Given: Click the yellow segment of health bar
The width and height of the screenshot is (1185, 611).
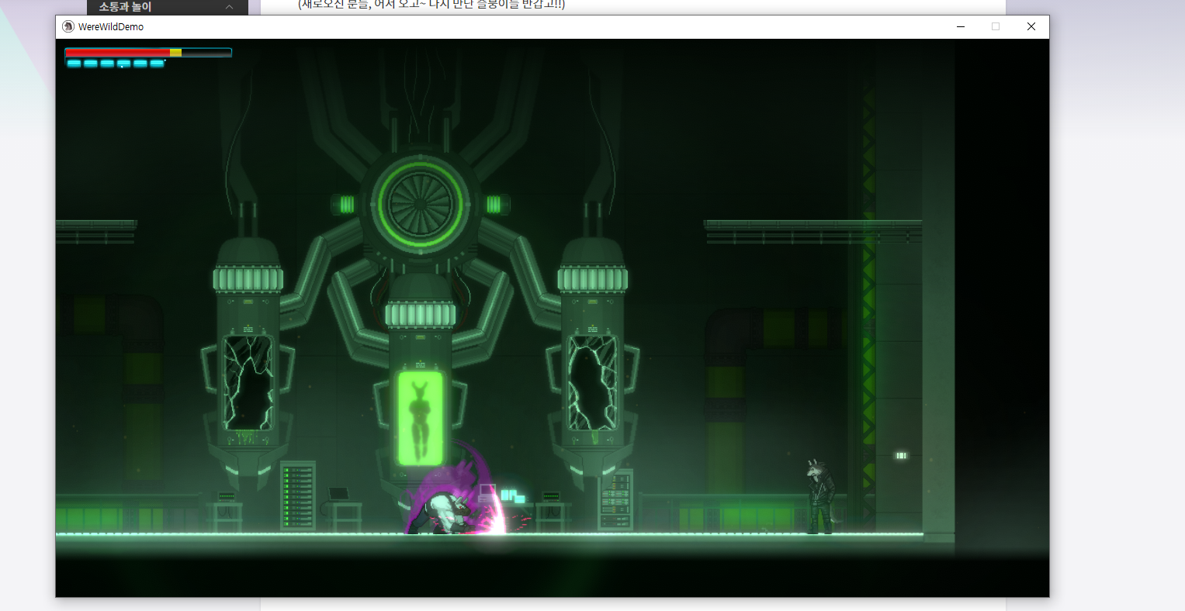Looking at the screenshot, I should [x=175, y=53].
